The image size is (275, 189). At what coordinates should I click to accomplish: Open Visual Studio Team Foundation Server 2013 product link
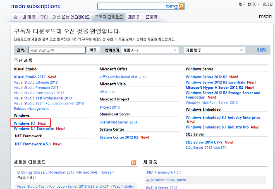click(49, 103)
